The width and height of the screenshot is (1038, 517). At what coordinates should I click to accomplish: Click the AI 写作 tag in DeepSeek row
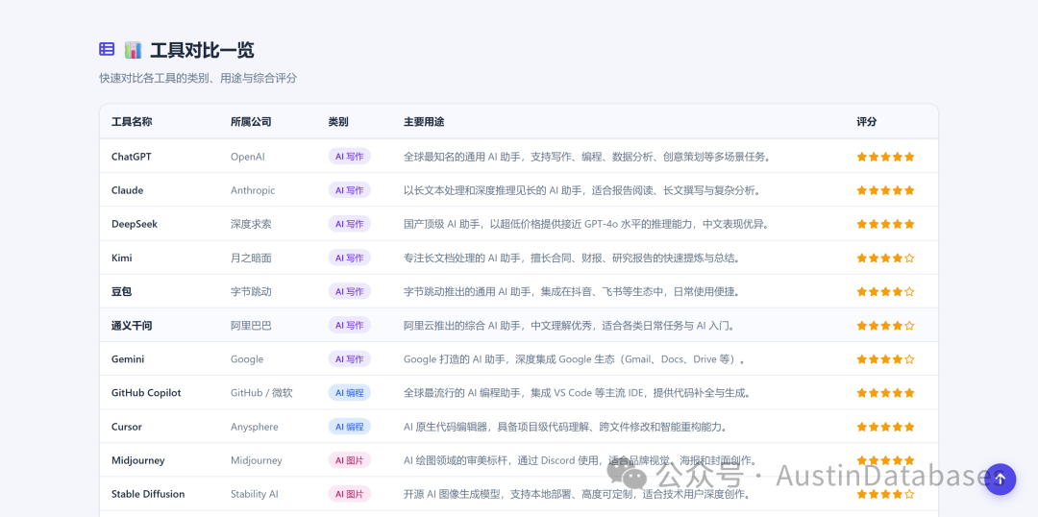(350, 224)
